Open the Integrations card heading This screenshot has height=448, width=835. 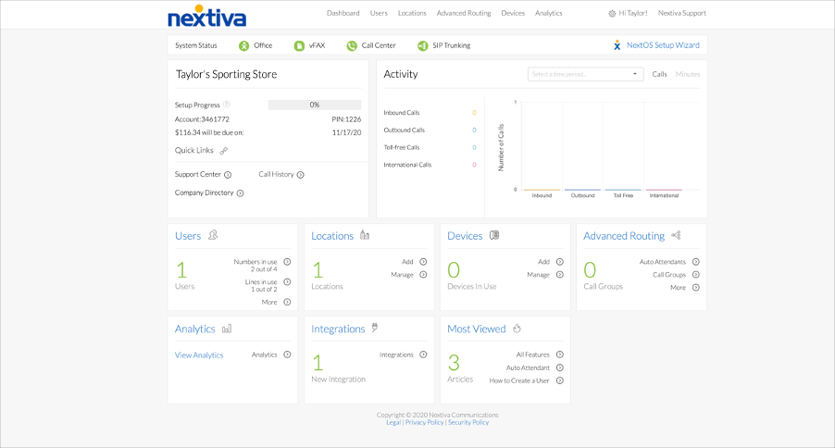coord(338,330)
